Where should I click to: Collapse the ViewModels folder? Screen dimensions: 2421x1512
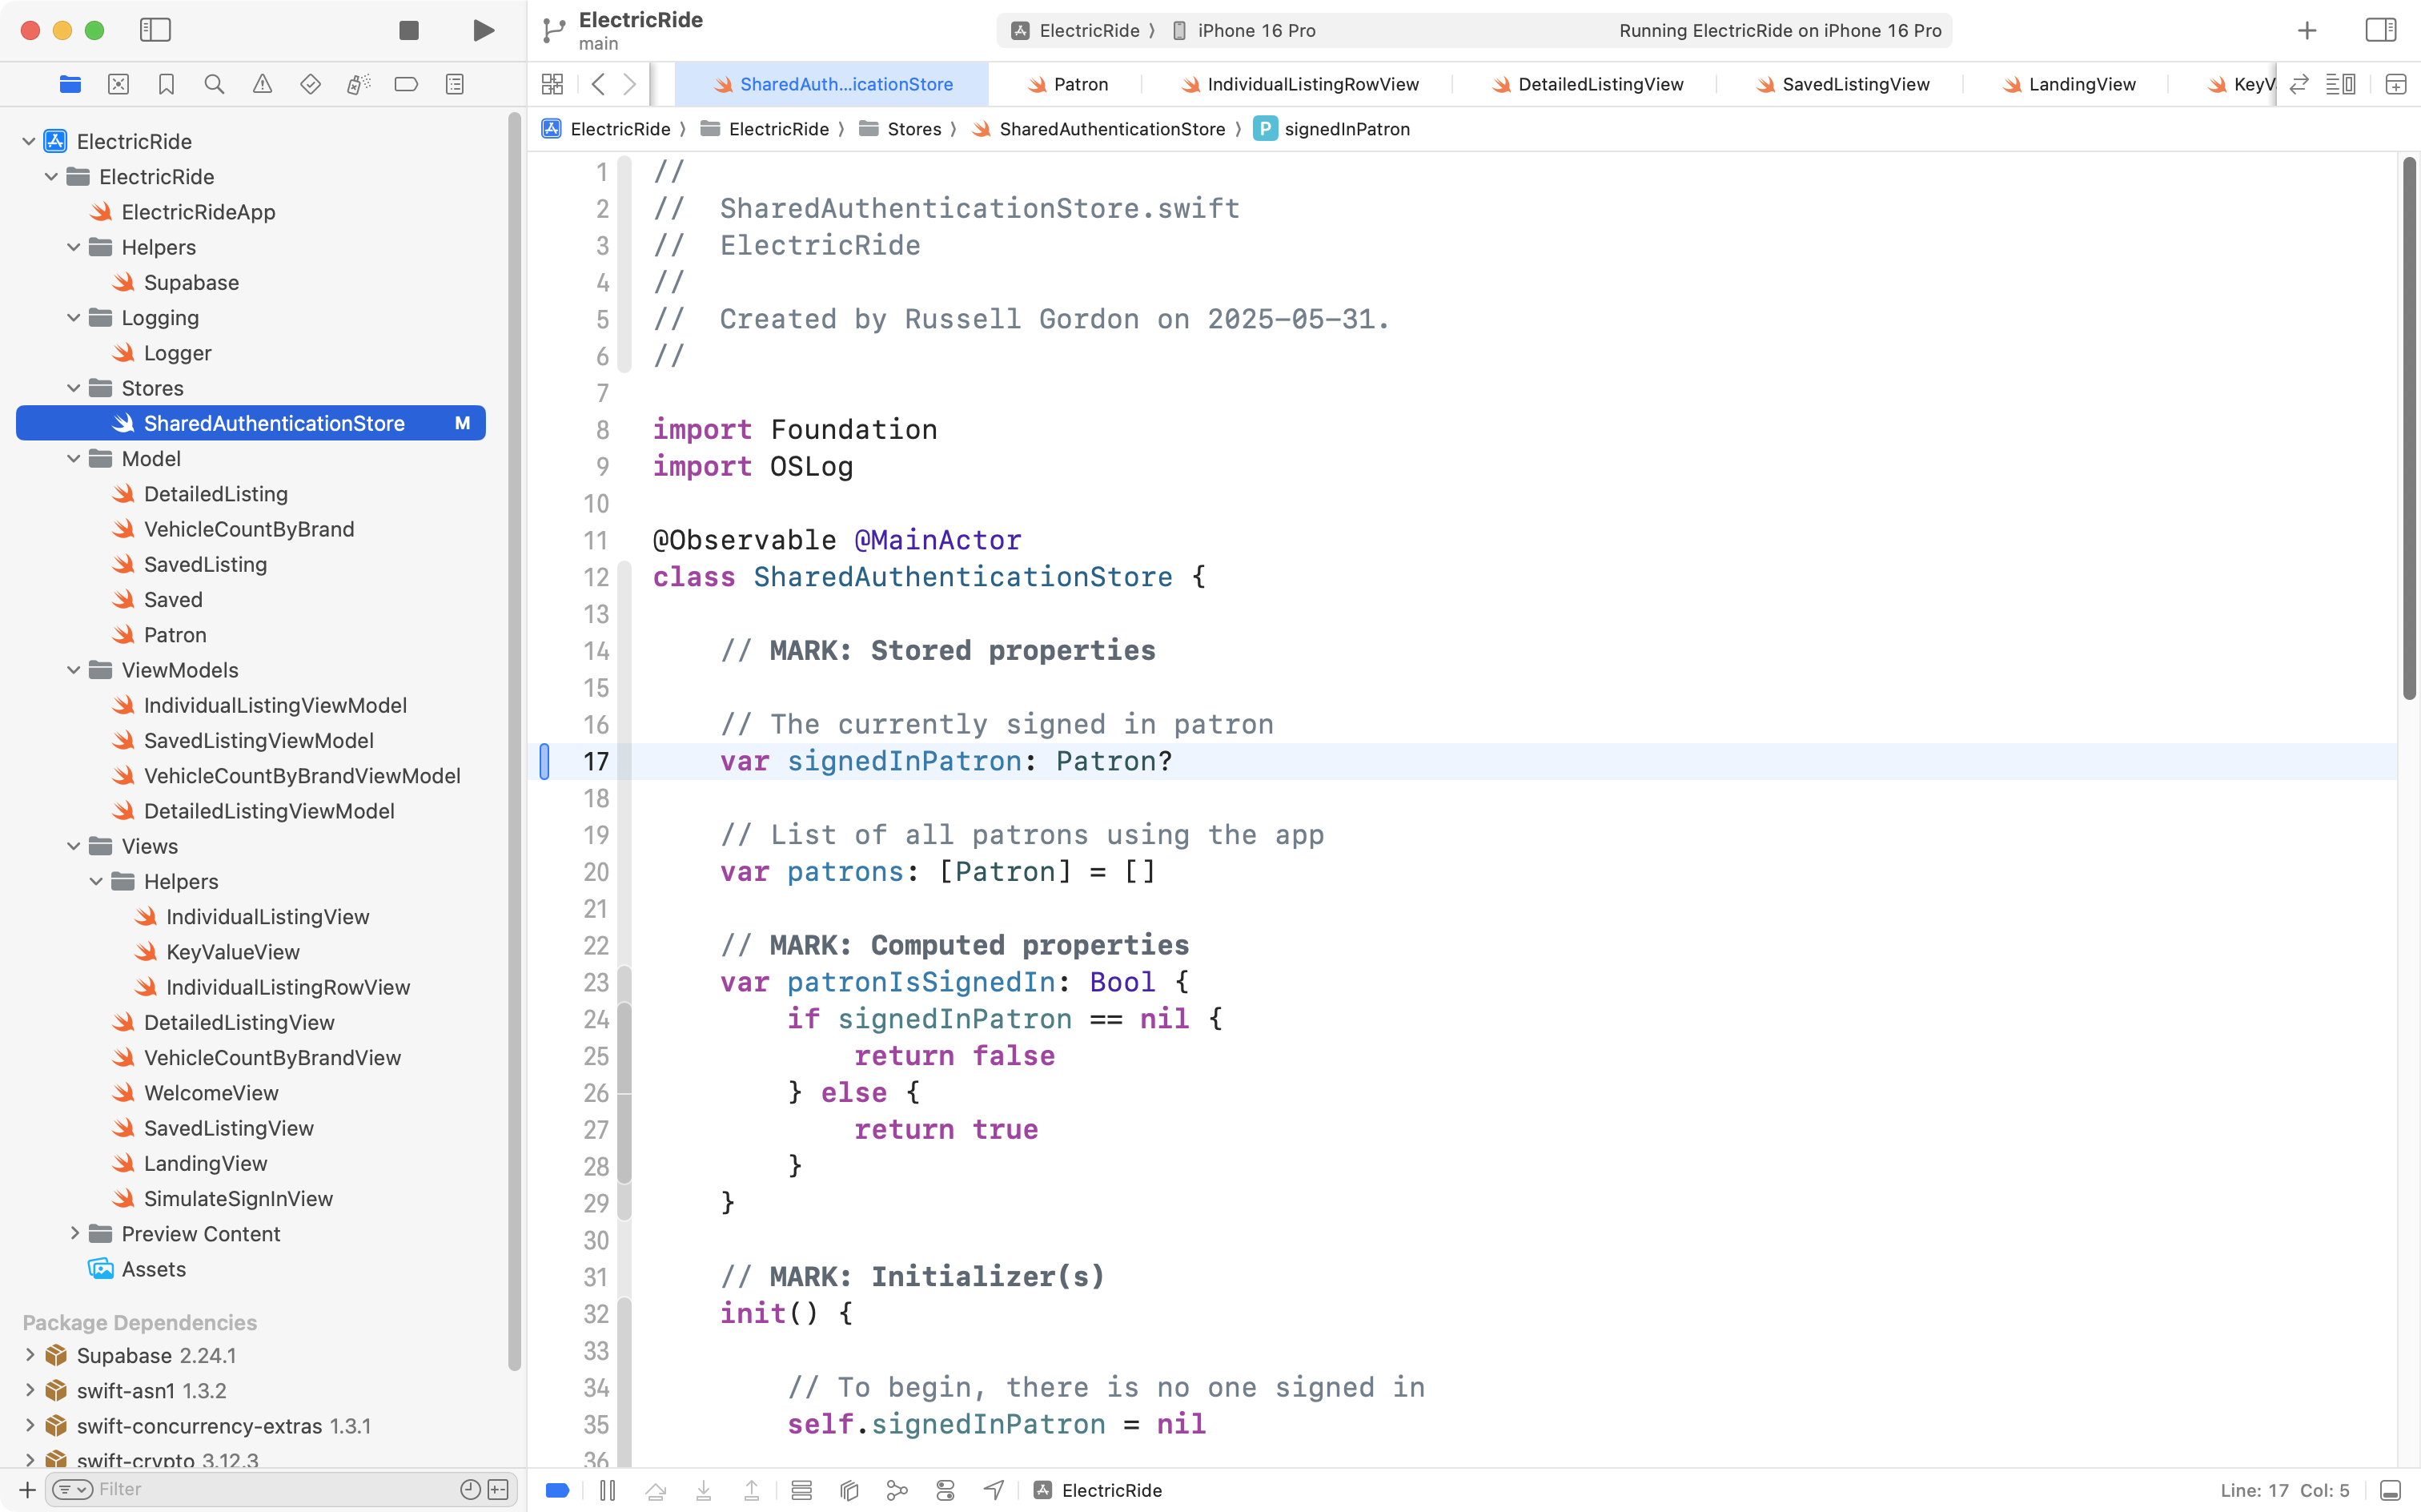tap(74, 670)
